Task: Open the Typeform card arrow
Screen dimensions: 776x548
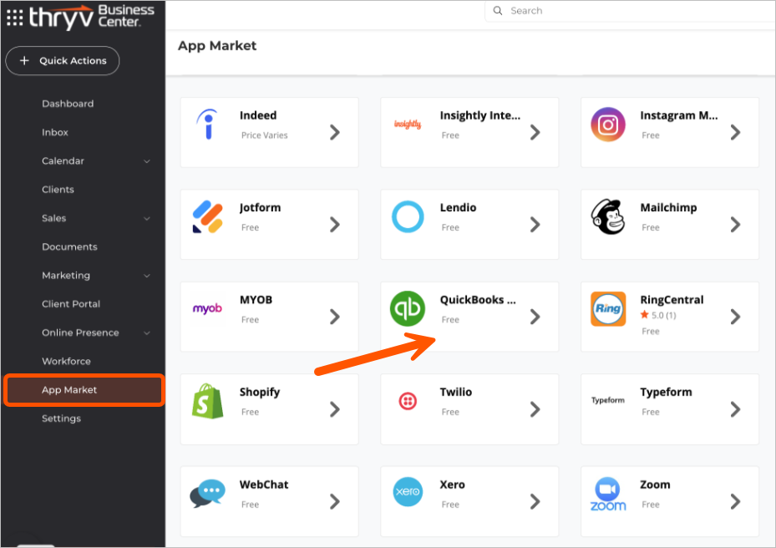Action: coord(735,409)
